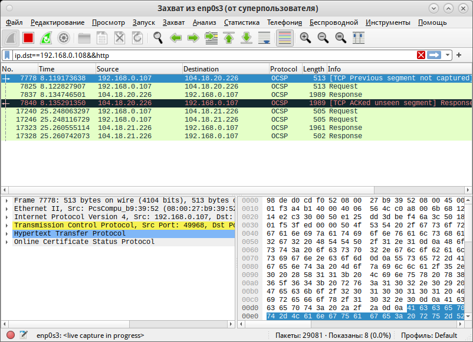The width and height of the screenshot is (473, 342).
Task: Jump to the first packet
Action: (x=229, y=38)
